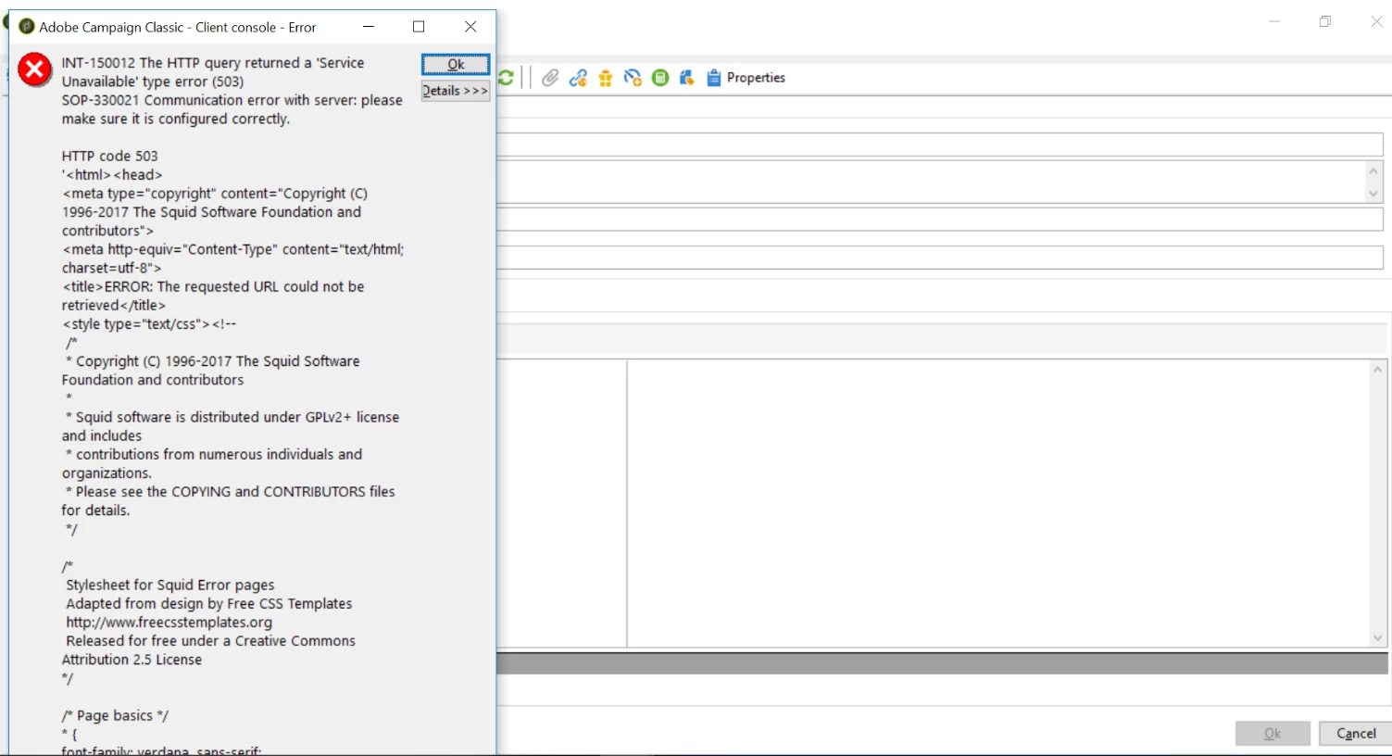
Task: Click the green calculator icon
Action: [x=660, y=78]
